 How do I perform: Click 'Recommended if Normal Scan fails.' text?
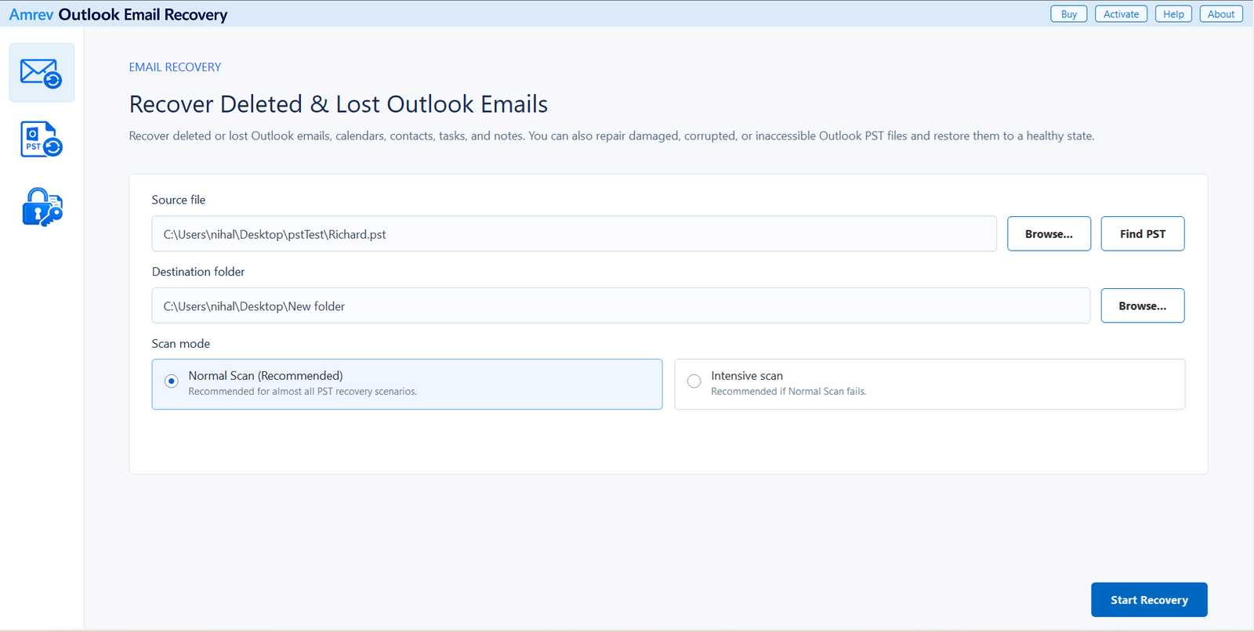click(x=788, y=392)
